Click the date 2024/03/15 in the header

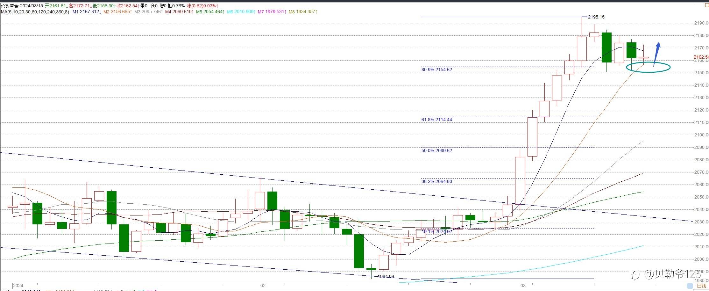click(31, 6)
